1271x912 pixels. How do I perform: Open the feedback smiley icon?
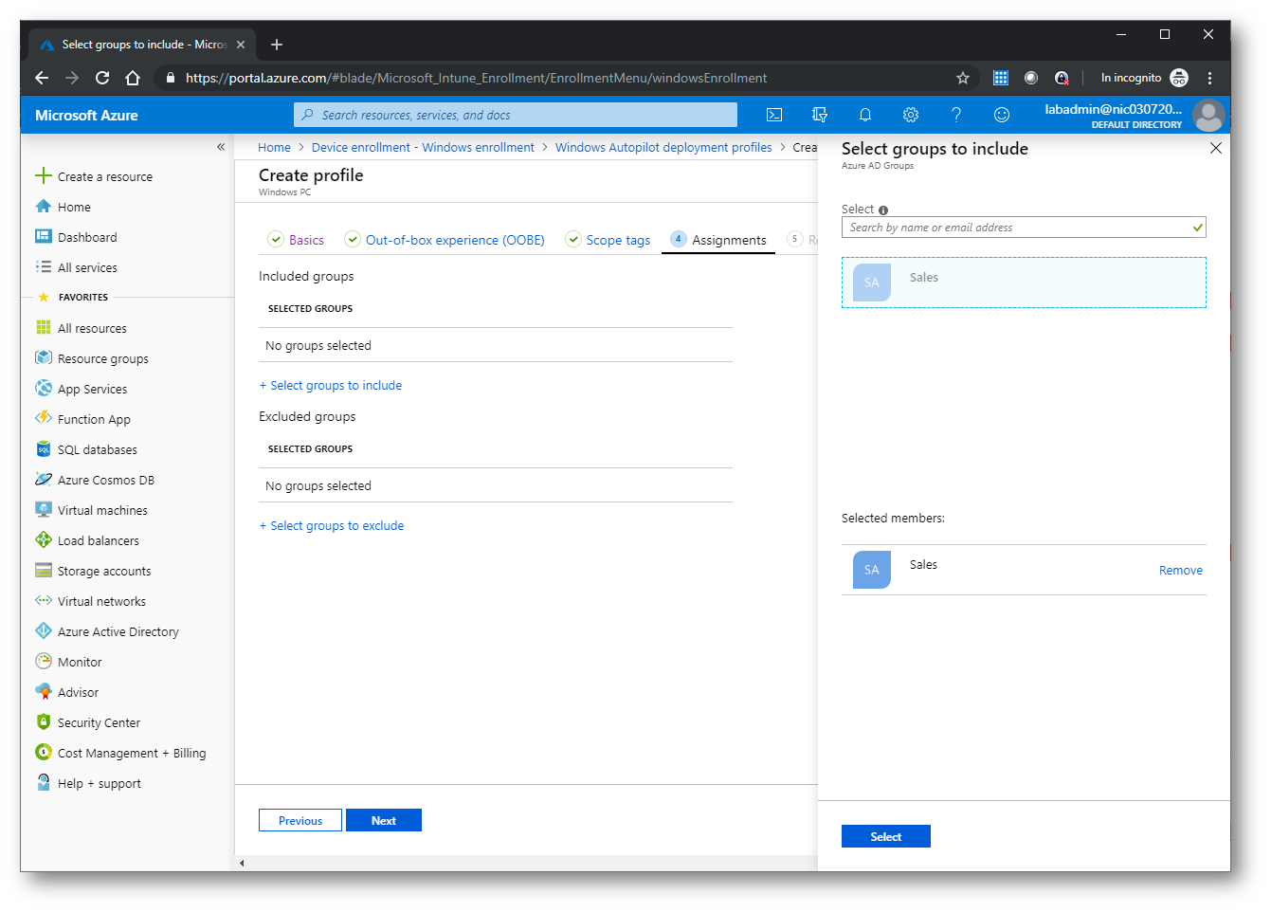1002,115
